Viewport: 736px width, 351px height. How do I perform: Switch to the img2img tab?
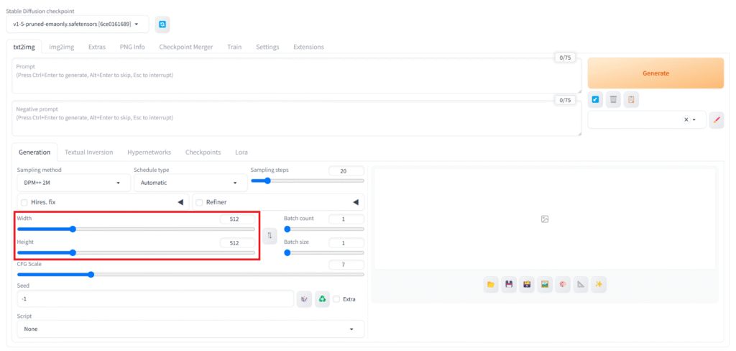click(x=61, y=47)
